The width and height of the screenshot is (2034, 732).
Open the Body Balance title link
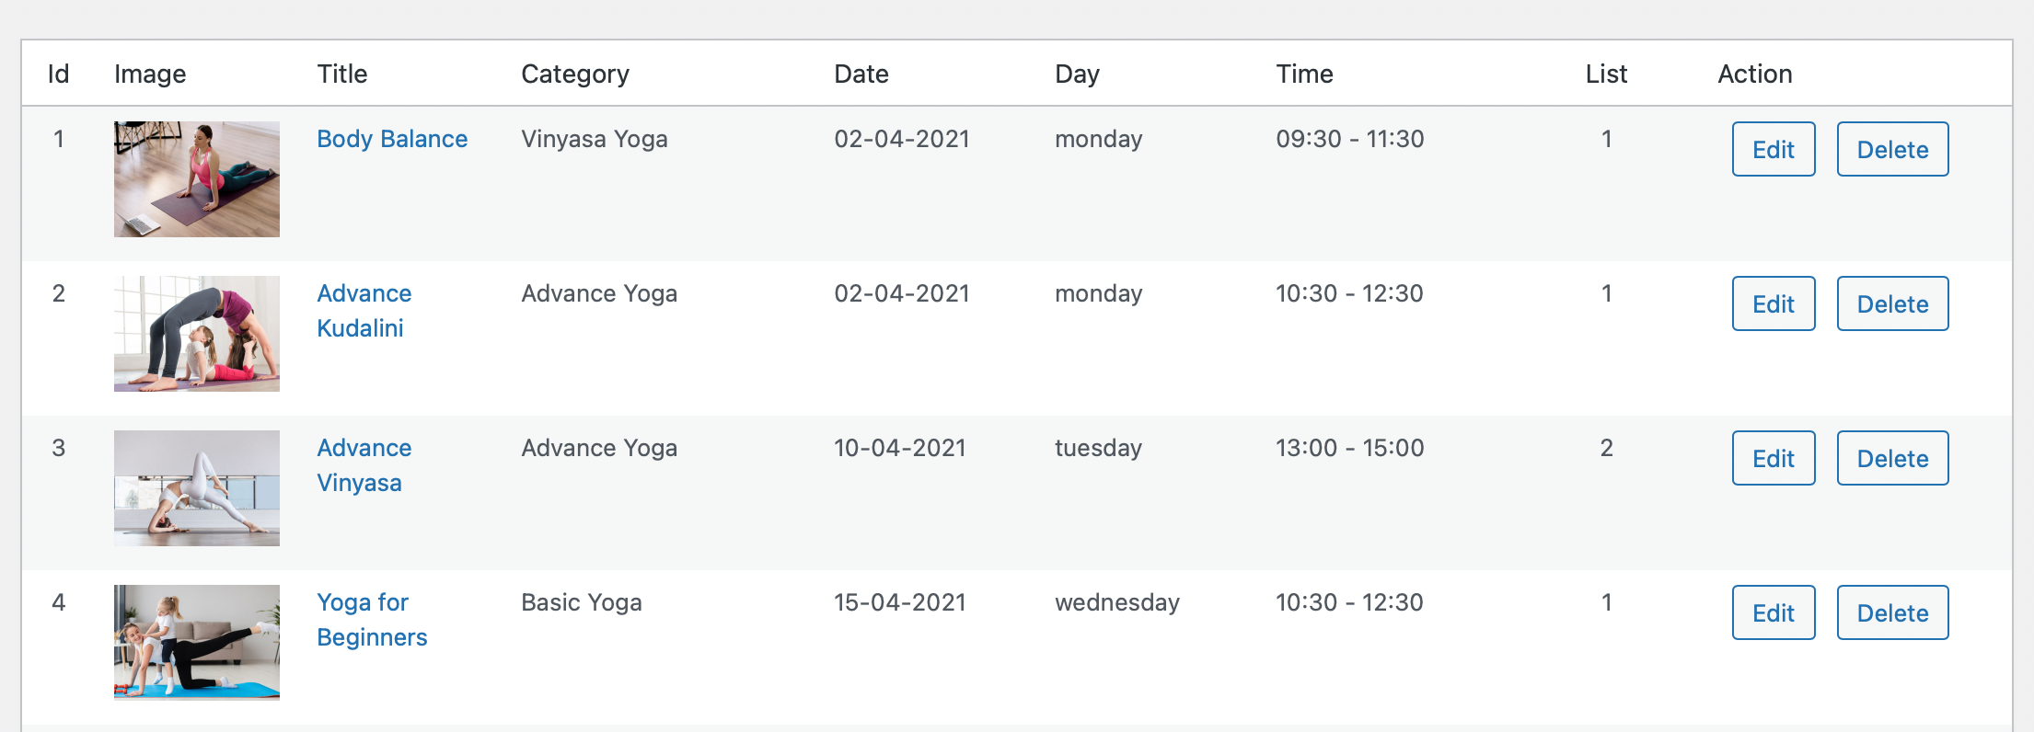[392, 139]
